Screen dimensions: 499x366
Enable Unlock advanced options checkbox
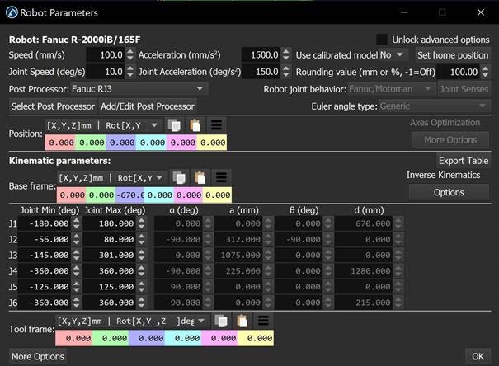382,40
